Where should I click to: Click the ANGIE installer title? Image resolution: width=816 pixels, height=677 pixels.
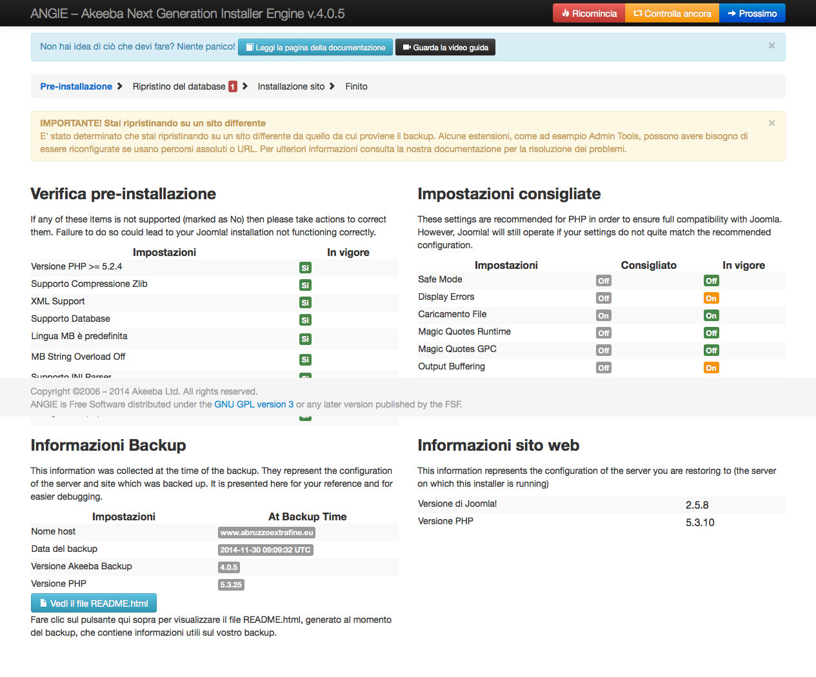[x=188, y=14]
